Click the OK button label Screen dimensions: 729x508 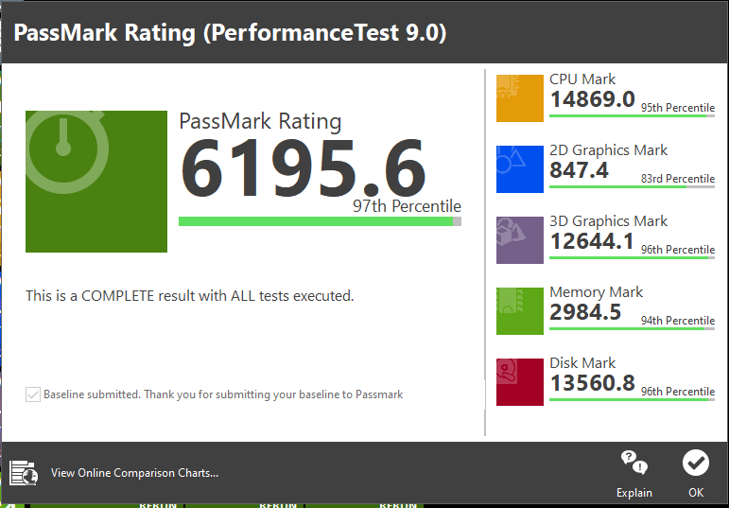696,493
